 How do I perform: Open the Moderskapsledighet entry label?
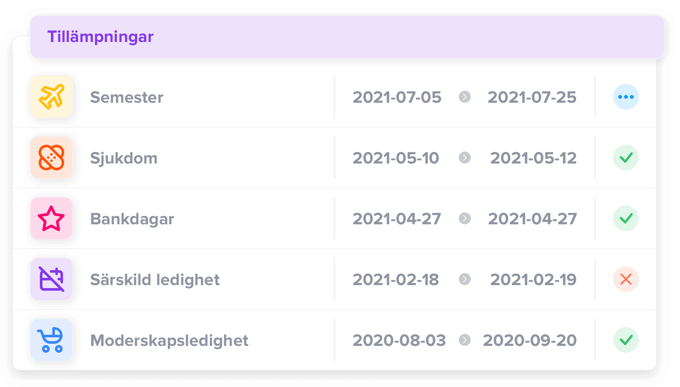point(169,341)
